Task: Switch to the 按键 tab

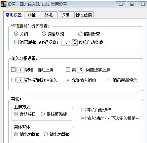Action: 32,15
